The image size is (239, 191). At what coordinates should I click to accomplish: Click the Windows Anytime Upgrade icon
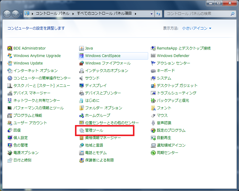[x=10, y=56]
